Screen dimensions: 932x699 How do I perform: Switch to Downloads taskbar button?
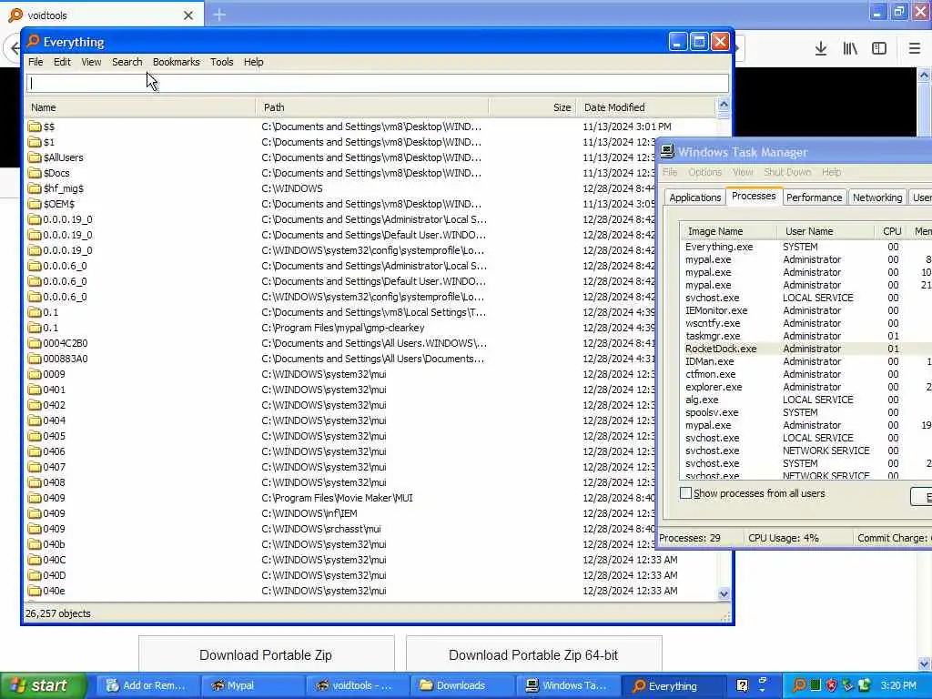click(x=461, y=685)
